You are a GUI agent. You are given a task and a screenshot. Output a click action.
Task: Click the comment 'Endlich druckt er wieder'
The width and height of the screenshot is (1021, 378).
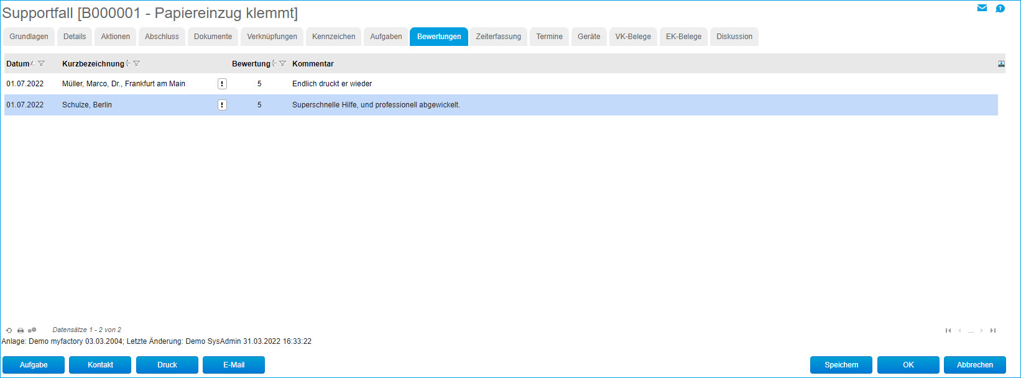point(332,84)
